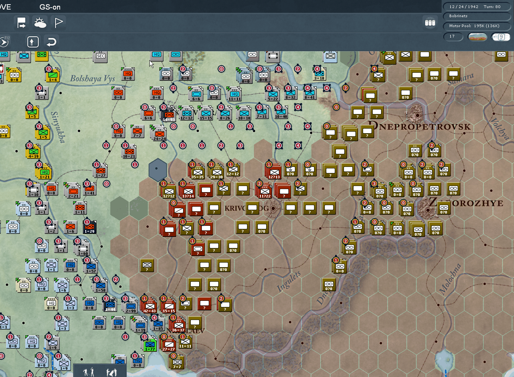This screenshot has height=377, width=514.
Task: Select the cyan unit labeled 10=40
Action: point(281,112)
